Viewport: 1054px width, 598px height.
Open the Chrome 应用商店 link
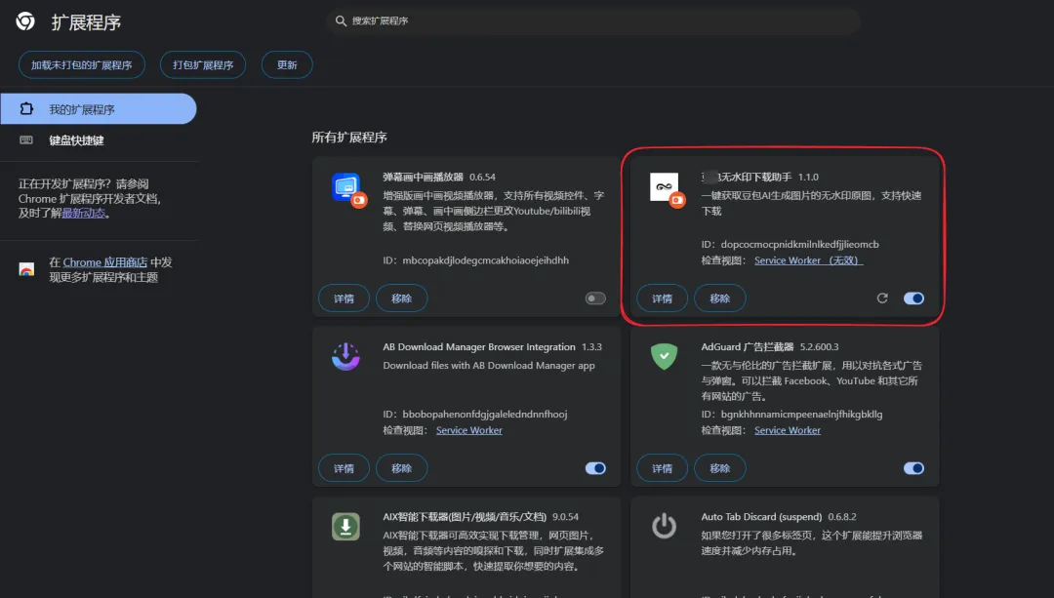104,262
